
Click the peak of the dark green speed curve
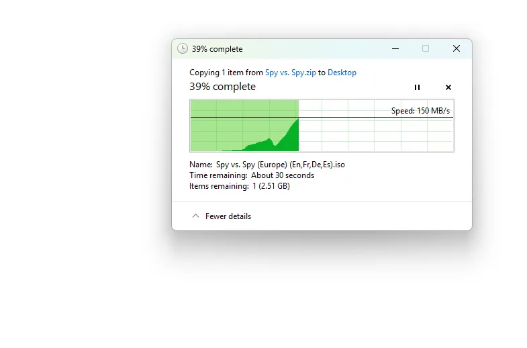click(297, 120)
